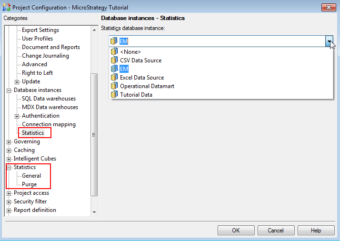This screenshot has height=241, width=340.
Task: Click the Cancel button
Action: pos(276,231)
